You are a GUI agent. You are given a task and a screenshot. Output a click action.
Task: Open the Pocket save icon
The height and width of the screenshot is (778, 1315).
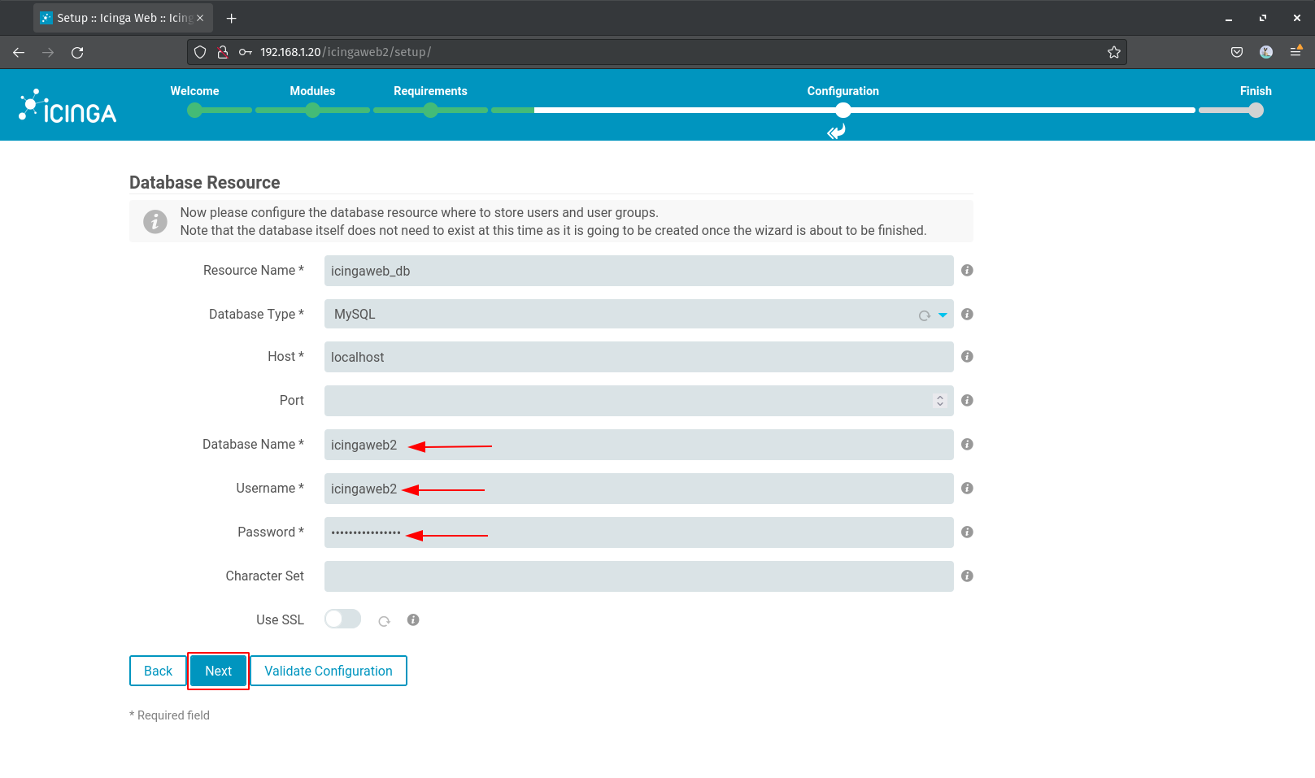coord(1237,52)
